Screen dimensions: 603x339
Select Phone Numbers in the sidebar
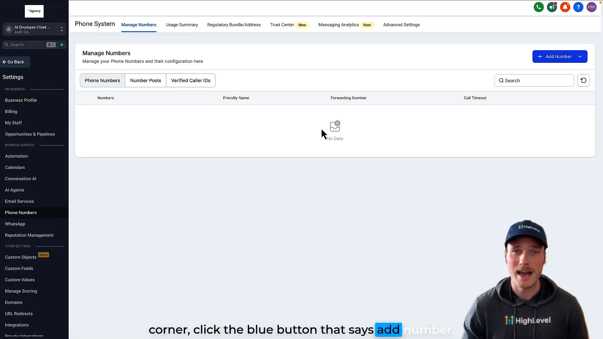21,213
